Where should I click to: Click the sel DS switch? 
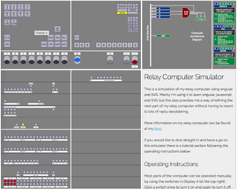57,29
